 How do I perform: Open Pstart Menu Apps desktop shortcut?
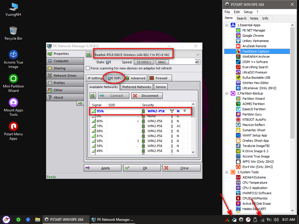click(13, 131)
